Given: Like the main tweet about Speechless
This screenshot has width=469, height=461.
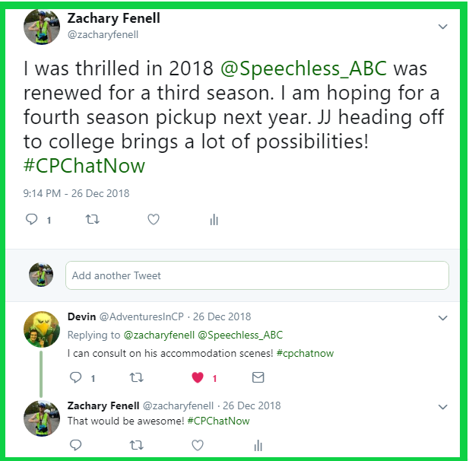Looking at the screenshot, I should [x=154, y=220].
